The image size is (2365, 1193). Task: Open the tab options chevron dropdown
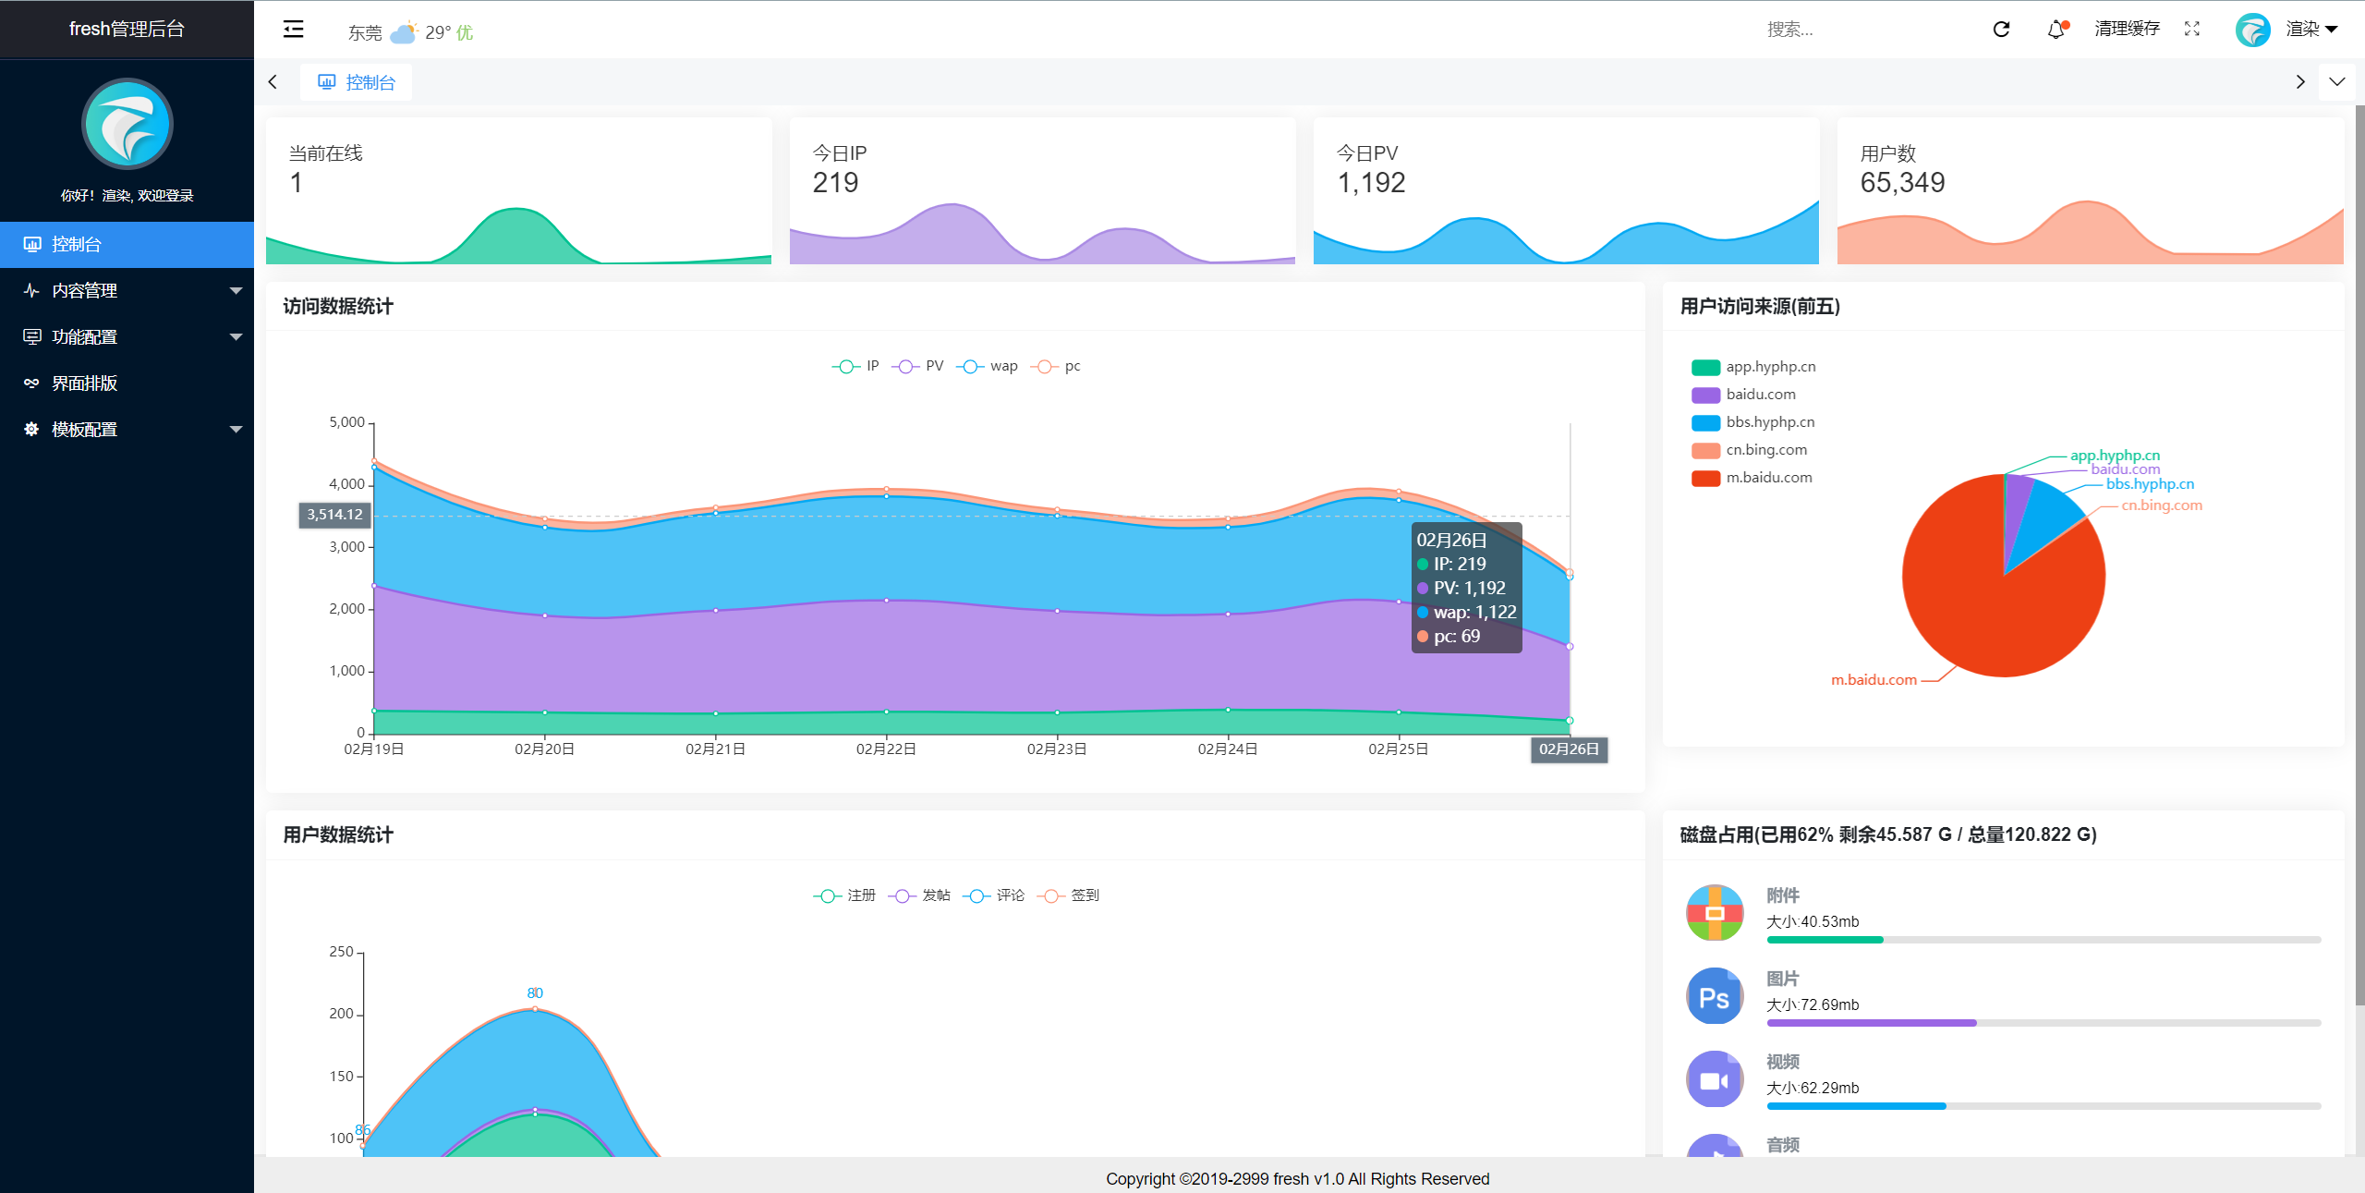[2337, 82]
